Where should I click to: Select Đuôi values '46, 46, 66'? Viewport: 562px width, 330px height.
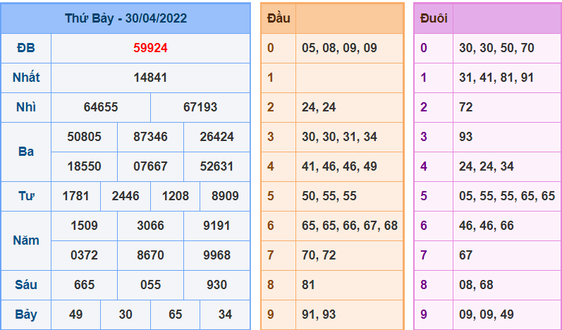487,226
